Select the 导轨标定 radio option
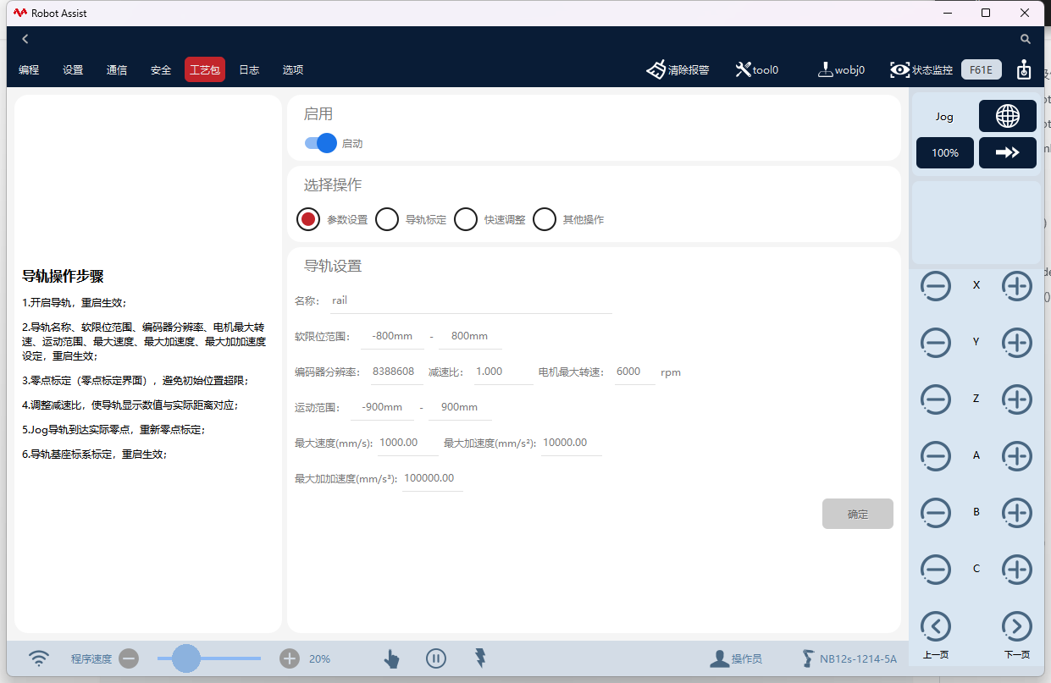Image resolution: width=1051 pixels, height=683 pixels. (x=387, y=218)
